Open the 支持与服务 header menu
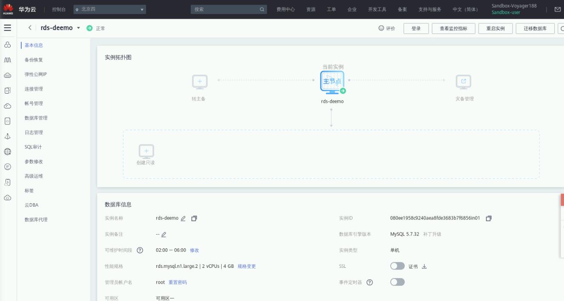Image resolution: width=564 pixels, height=301 pixels. (x=430, y=9)
